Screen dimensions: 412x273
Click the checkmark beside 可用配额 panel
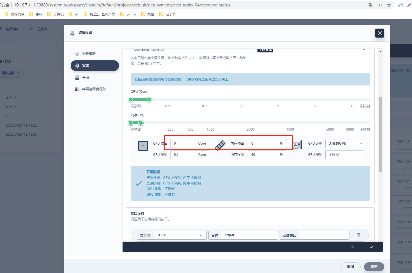139,183
